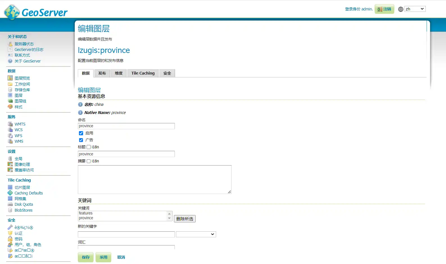Screen dimensions: 446x264
Task: Toggle the 广告 checkbox
Action: point(81,140)
